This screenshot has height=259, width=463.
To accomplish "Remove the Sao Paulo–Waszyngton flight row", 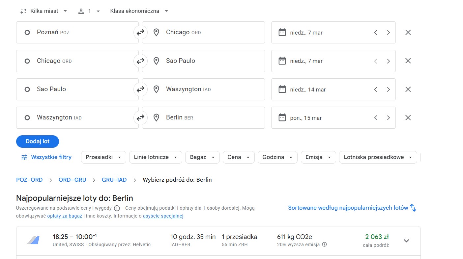I will (x=408, y=89).
